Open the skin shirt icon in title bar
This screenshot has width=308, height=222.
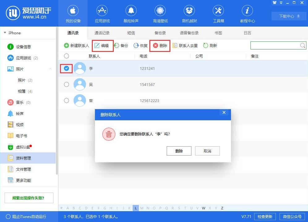[x=275, y=2]
